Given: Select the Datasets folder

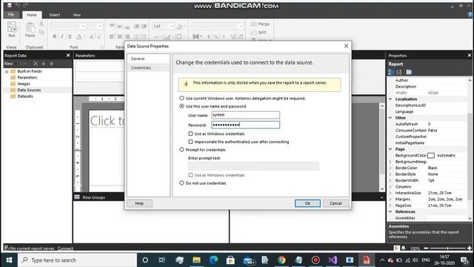Looking at the screenshot, I should pos(25,96).
